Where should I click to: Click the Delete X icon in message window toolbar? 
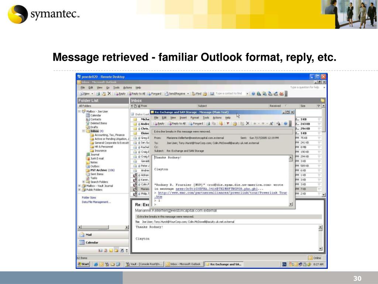248,124
